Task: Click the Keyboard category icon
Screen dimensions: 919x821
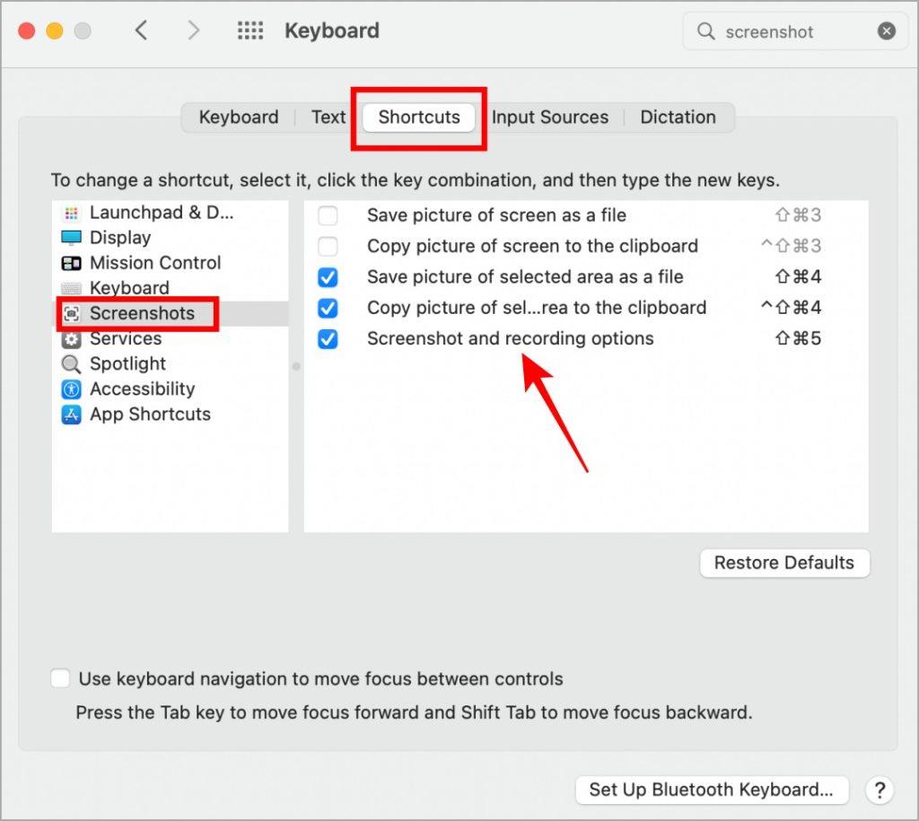Action: click(72, 288)
